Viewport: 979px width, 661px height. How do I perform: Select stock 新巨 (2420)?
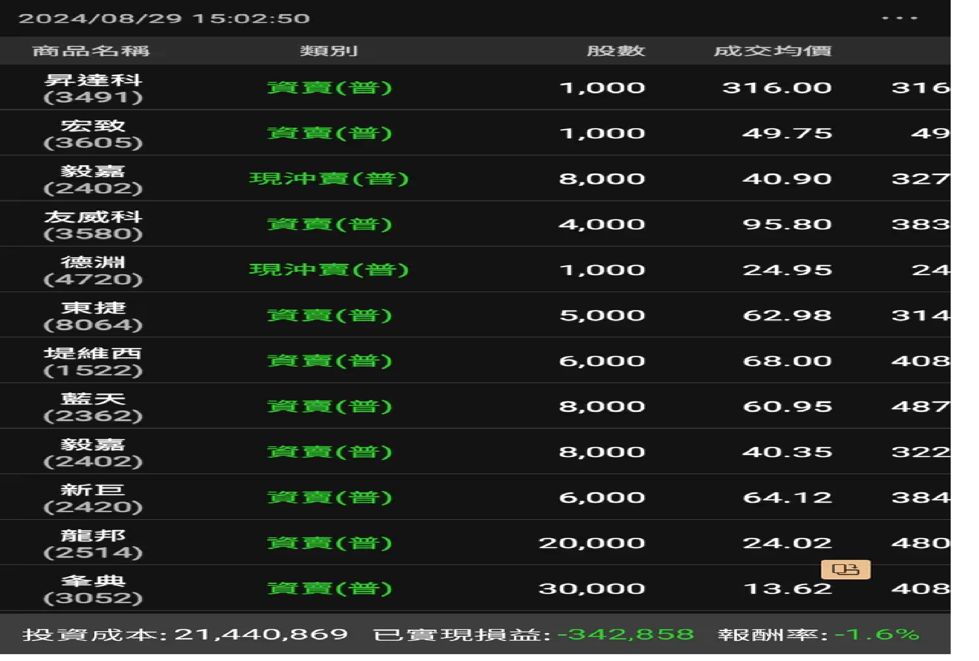click(x=93, y=498)
